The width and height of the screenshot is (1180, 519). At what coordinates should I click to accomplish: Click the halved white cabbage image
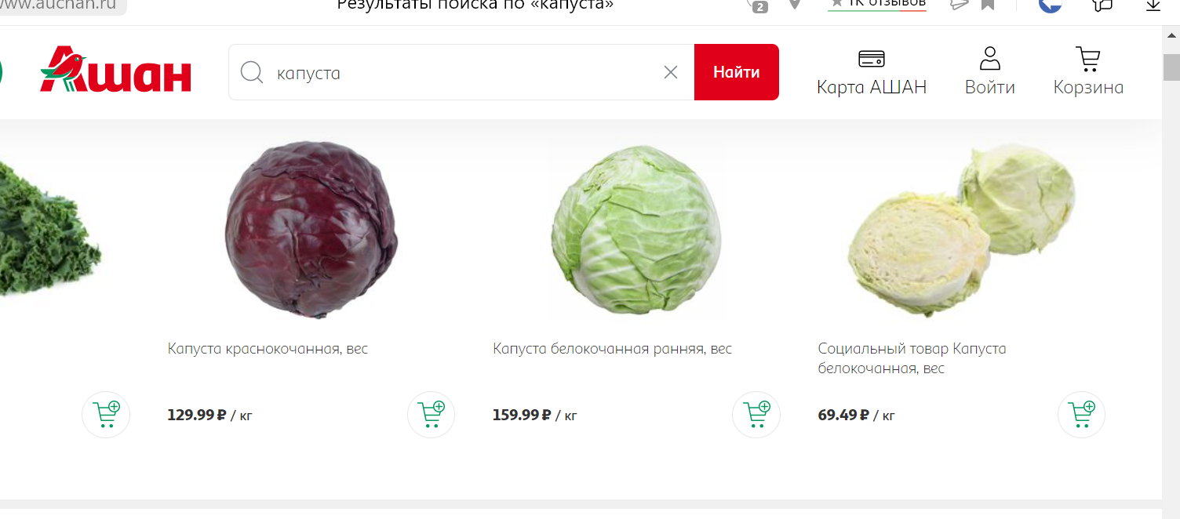pos(962,229)
